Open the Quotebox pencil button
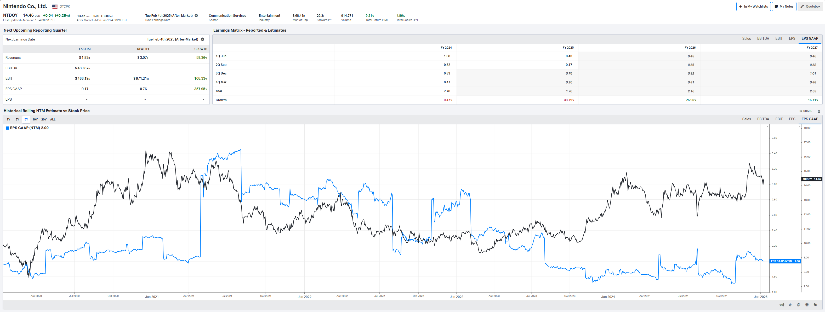The width and height of the screenshot is (825, 312). click(810, 6)
